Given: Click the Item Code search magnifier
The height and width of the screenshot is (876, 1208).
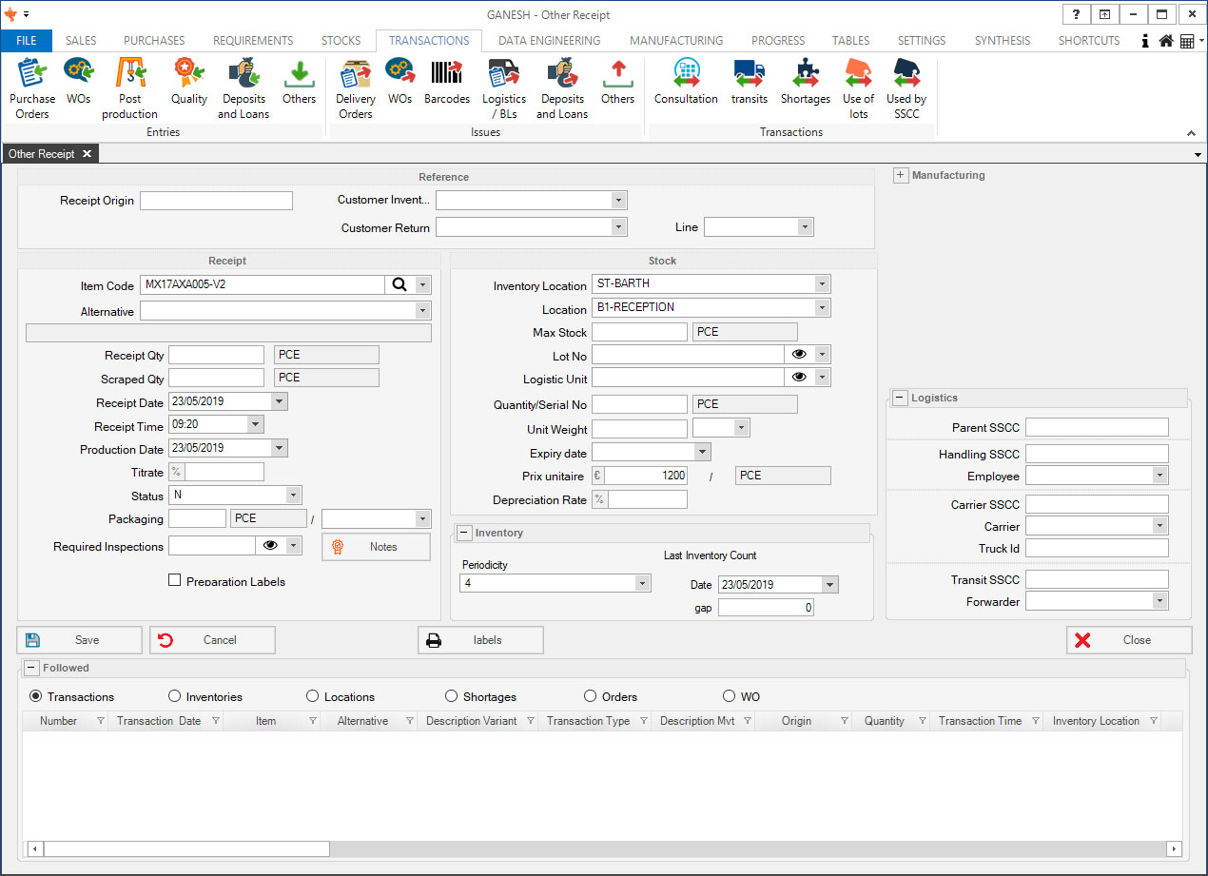Looking at the screenshot, I should pyautogui.click(x=399, y=284).
